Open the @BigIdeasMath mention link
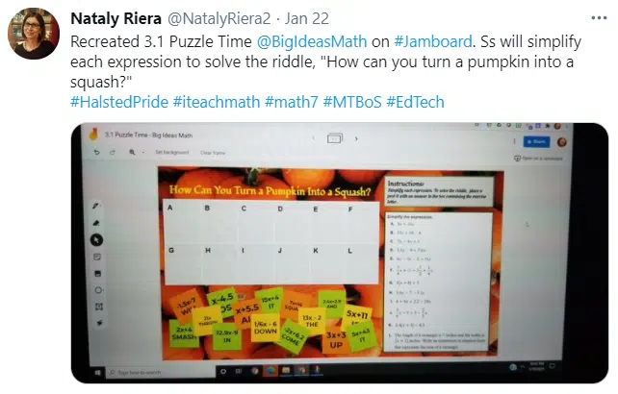Screen dimensions: 618x394 [312, 41]
